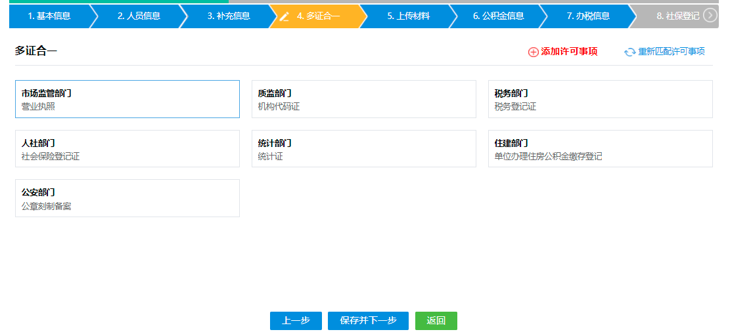This screenshot has width=730, height=334.
Task: Jump to step 5. 上传材料
Action: click(408, 16)
